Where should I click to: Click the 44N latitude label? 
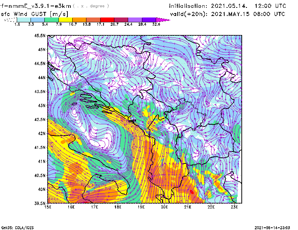coord(42,77)
